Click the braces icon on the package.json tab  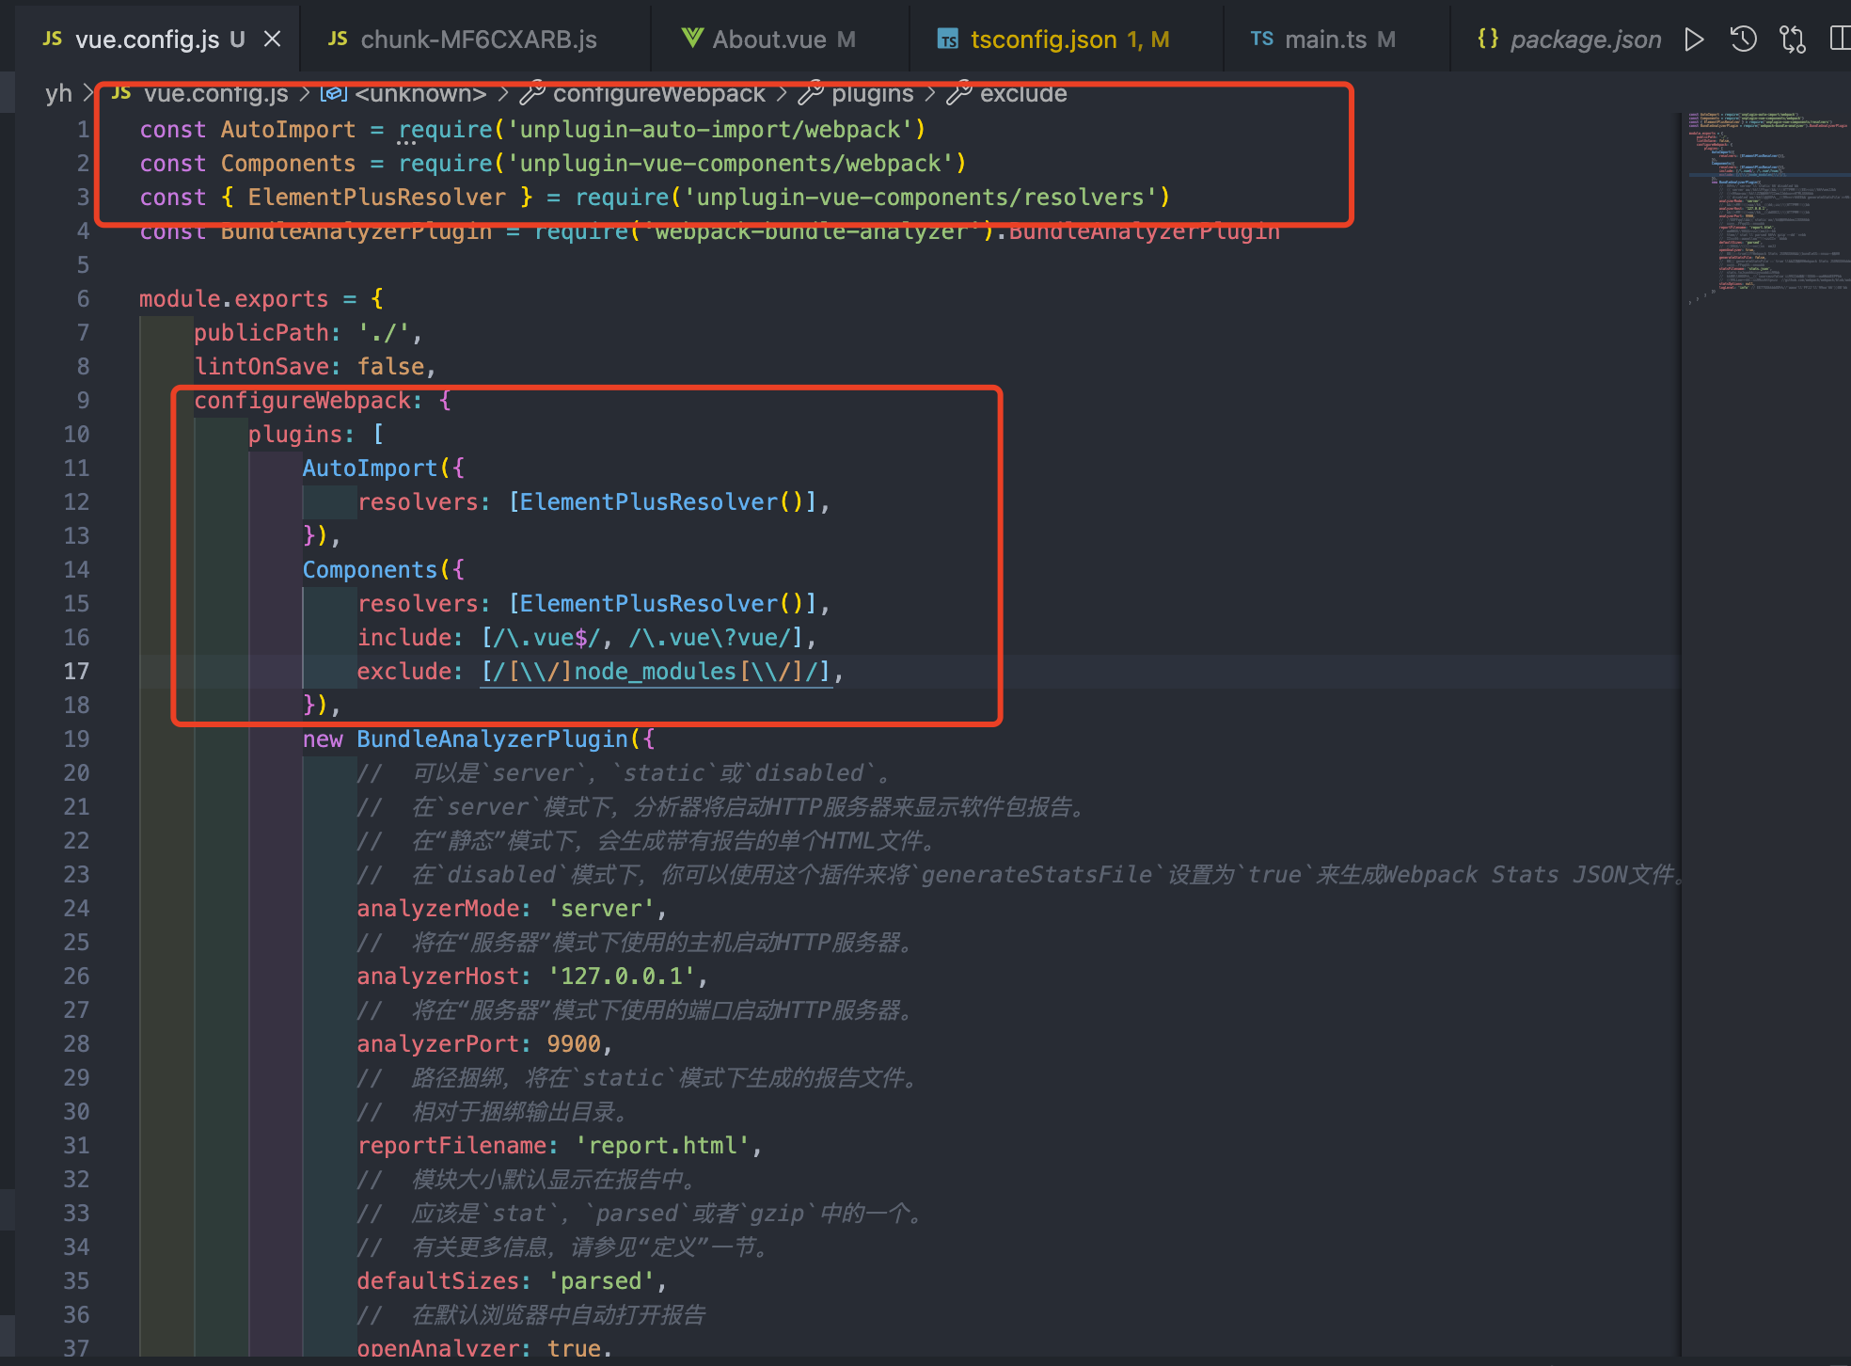coord(1487,39)
